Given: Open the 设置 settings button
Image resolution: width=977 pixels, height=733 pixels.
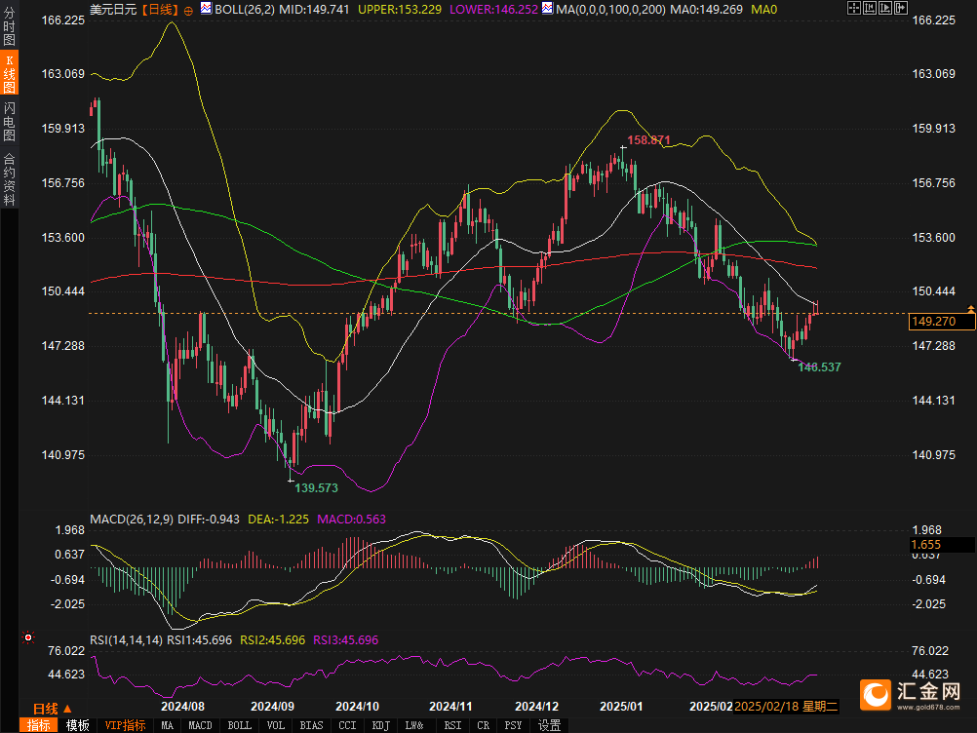Looking at the screenshot, I should pos(549,725).
